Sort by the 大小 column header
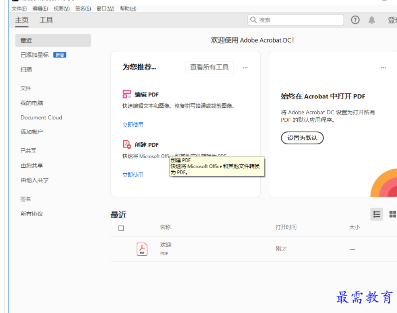Viewport: 397px width, 313px height. point(355,227)
